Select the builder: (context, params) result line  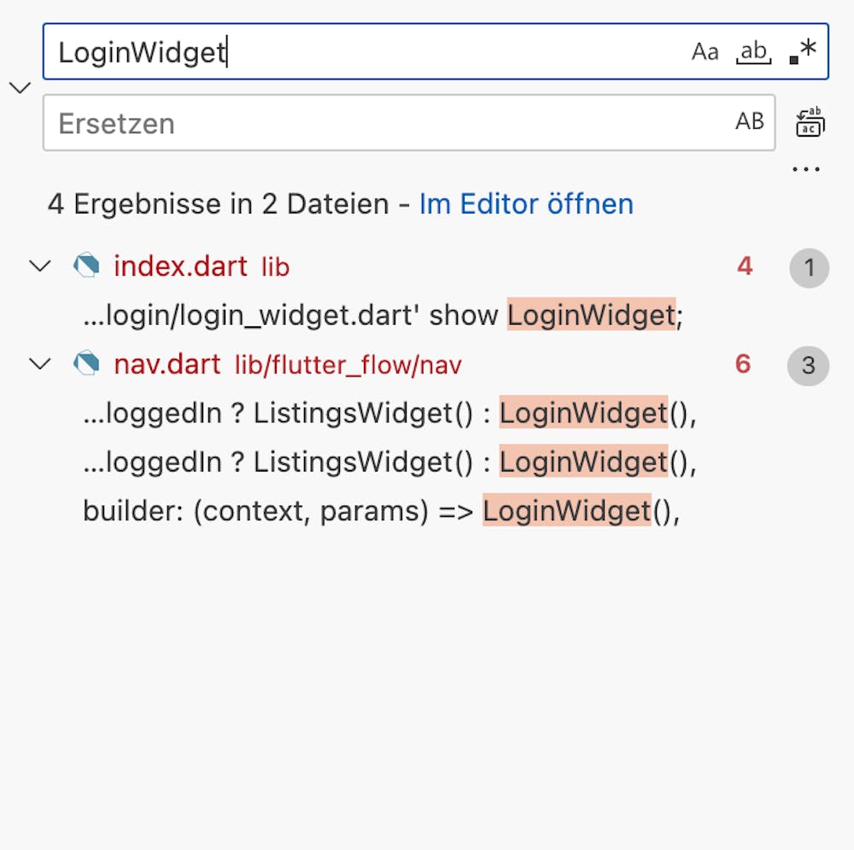(x=381, y=511)
